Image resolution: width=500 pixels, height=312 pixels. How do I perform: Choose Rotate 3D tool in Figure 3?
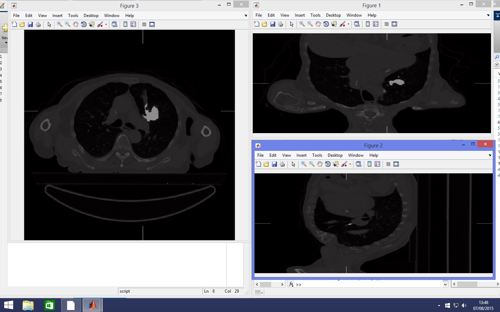[84, 24]
